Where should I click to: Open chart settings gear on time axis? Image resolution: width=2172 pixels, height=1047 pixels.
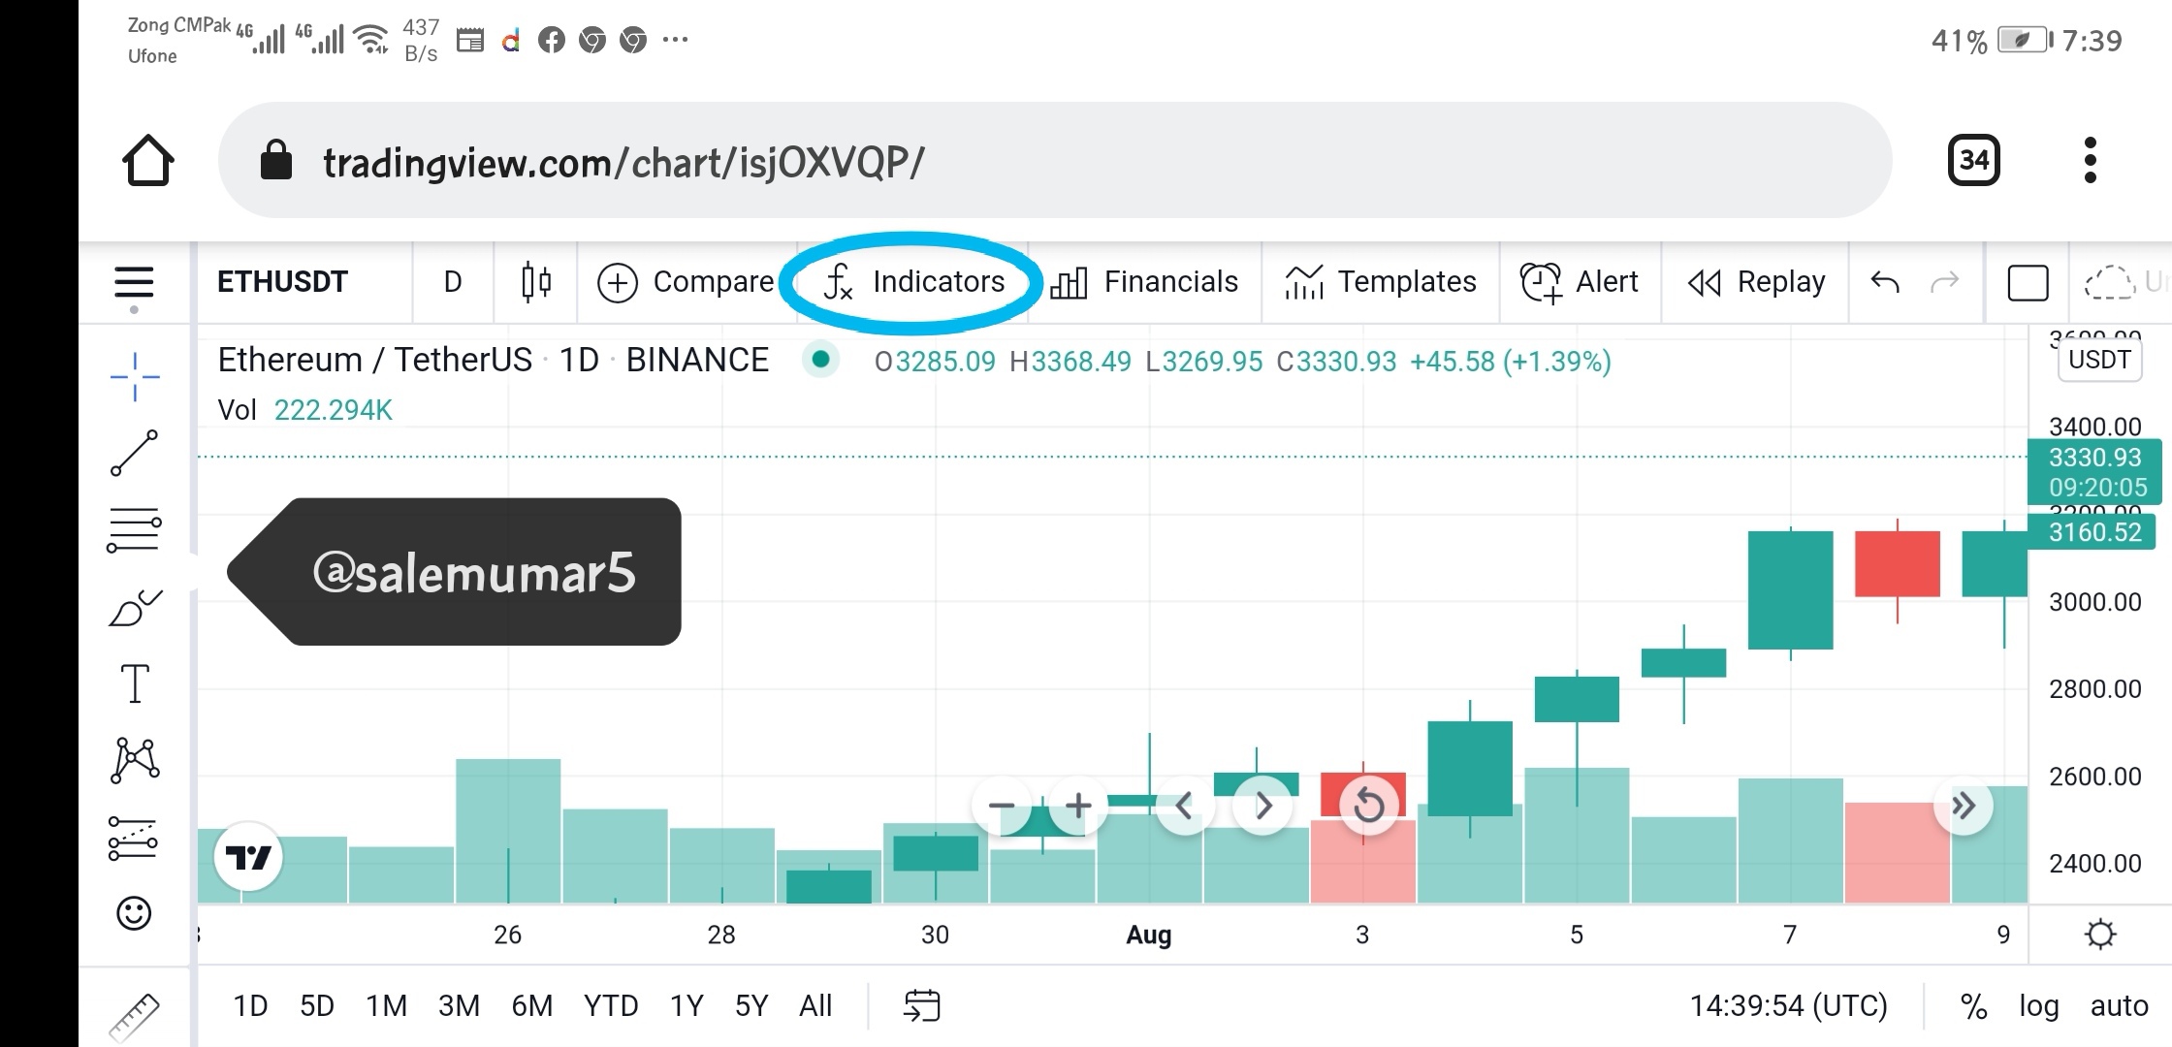click(x=2100, y=935)
